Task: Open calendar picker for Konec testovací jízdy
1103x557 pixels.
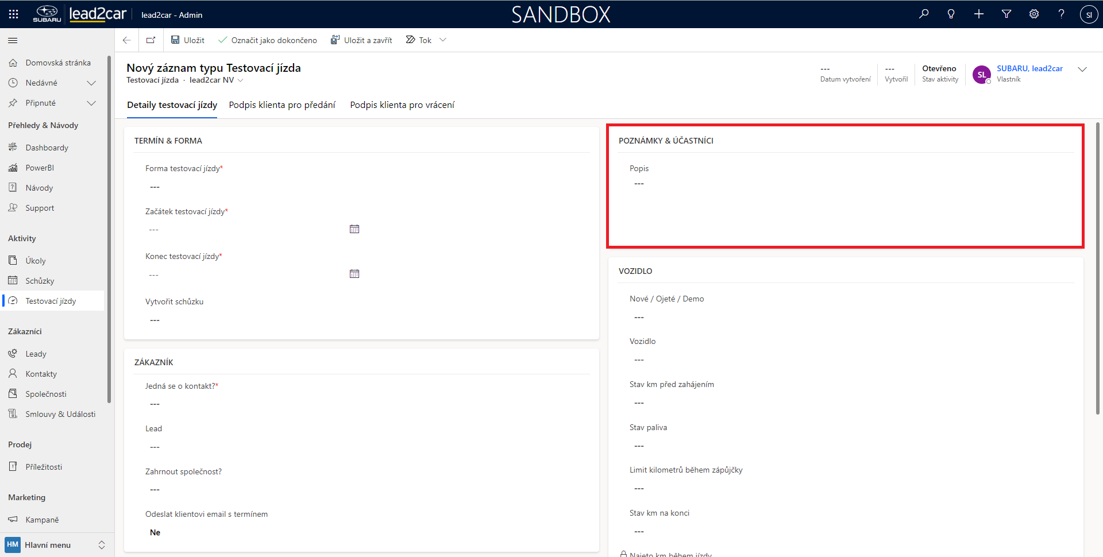Action: coord(354,274)
